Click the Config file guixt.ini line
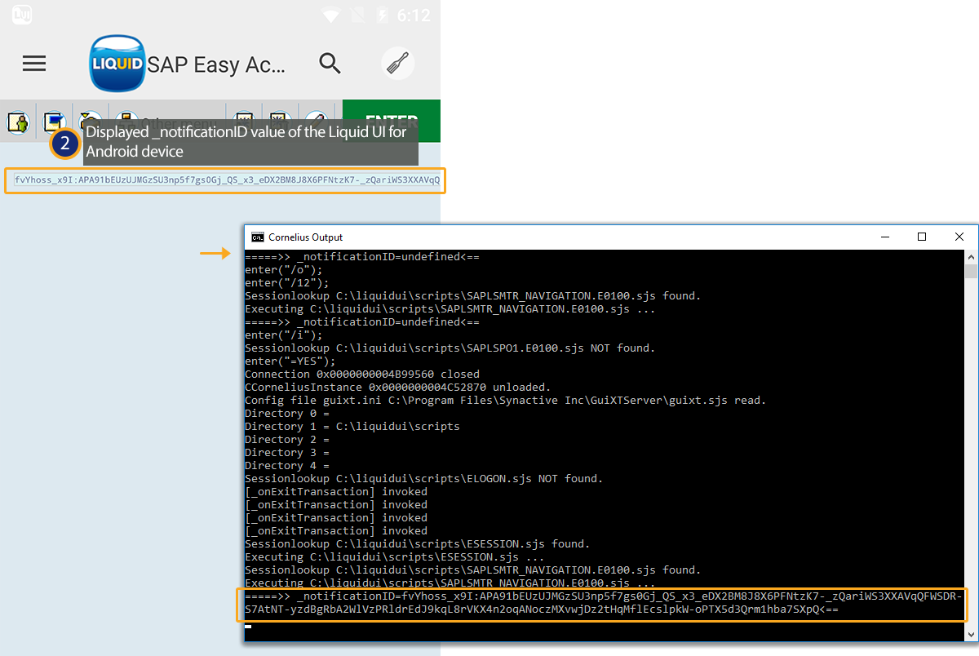This screenshot has height=656, width=979. click(x=506, y=401)
